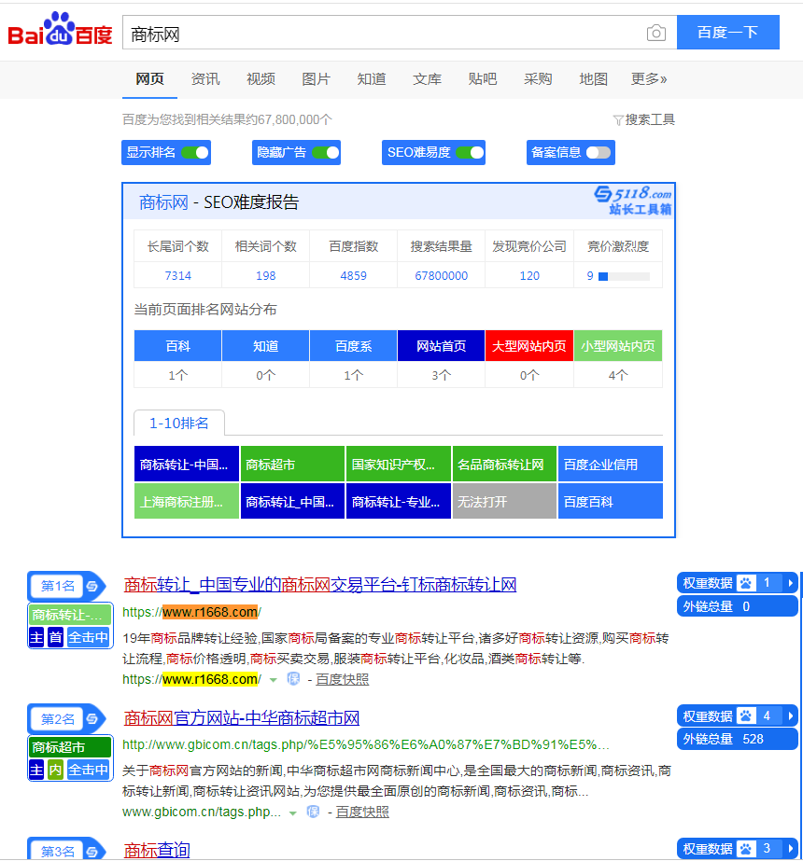This screenshot has height=861, width=803.
Task: Switch to the 资讯 tab
Action: coord(205,79)
